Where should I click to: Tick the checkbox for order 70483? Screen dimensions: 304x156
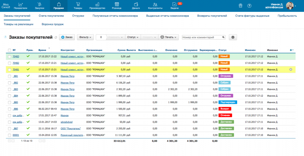pos(9,56)
